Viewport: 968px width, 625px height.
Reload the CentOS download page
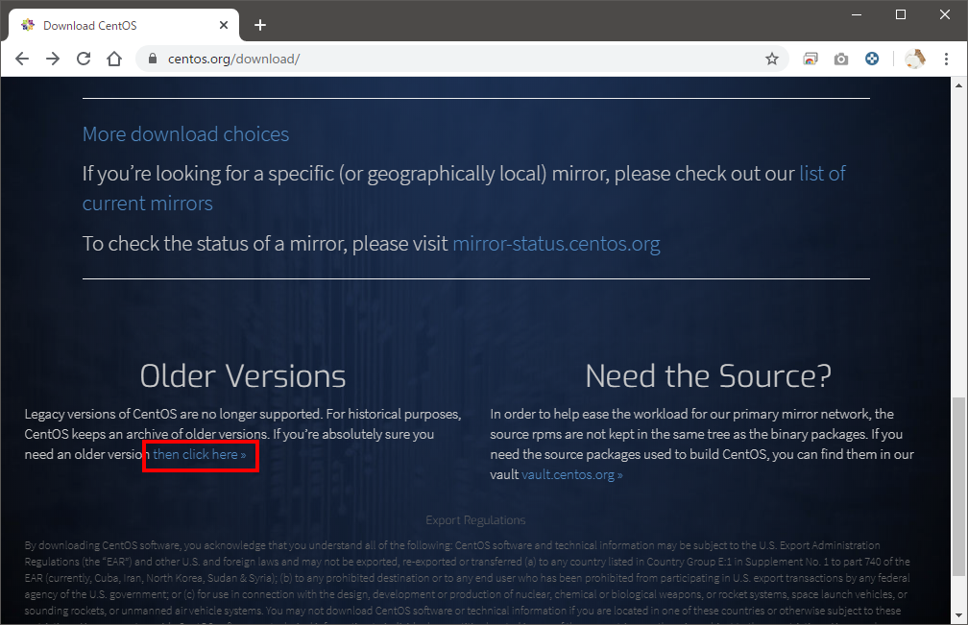pos(84,59)
